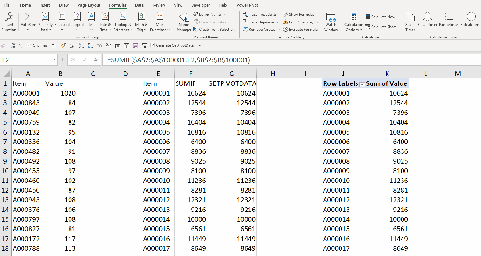Click the Sort A to Z icon

coord(80,45)
